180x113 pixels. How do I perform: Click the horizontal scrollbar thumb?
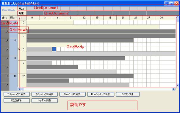[22, 89]
